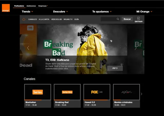This screenshot has height=116, width=164.
Task: Click the INFO button on Breaking Bad banner
Action: point(115,68)
